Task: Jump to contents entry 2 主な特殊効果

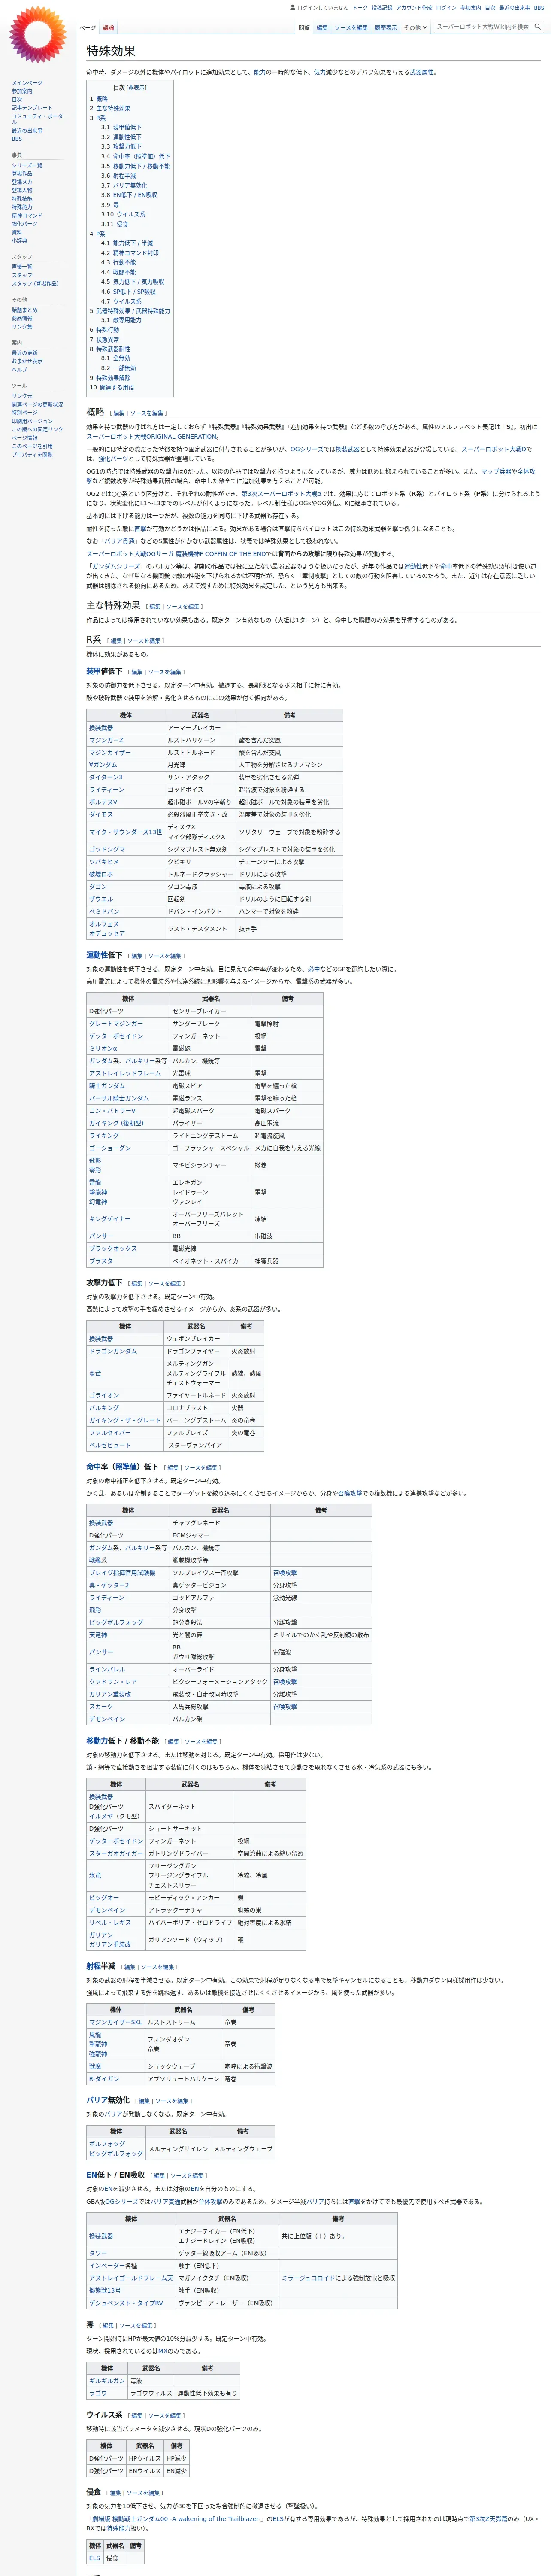Action: point(110,108)
